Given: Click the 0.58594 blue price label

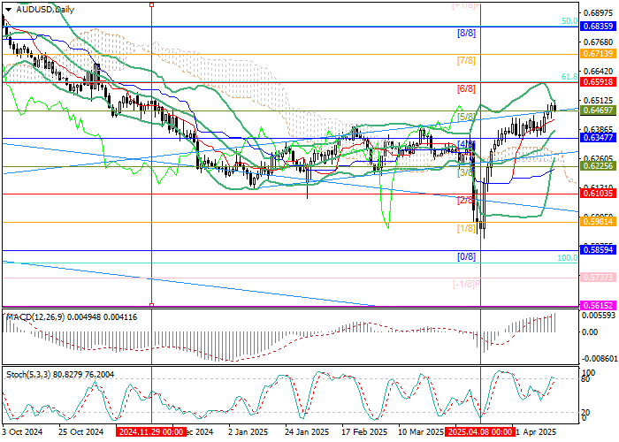Looking at the screenshot, I should click(x=598, y=250).
